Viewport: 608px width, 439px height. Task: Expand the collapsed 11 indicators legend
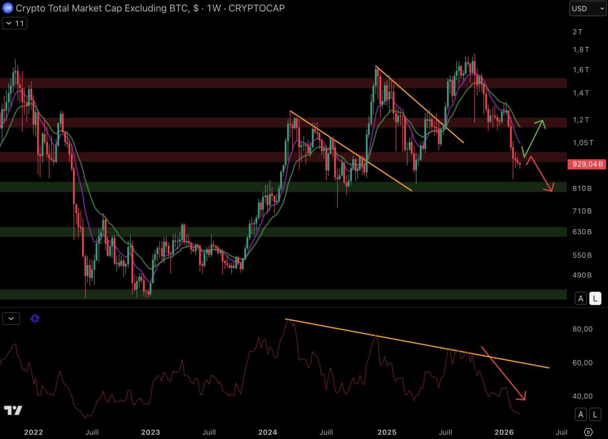pyautogui.click(x=15, y=24)
